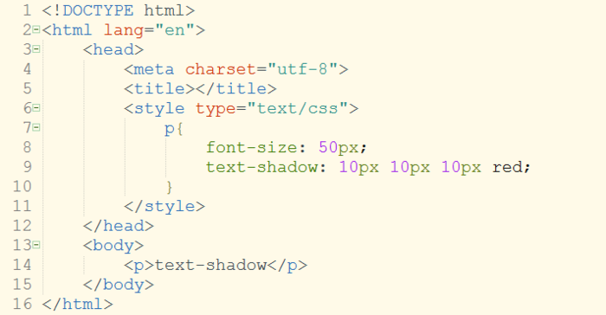Collapse the style block fold on line 6
The width and height of the screenshot is (606, 315).
pyautogui.click(x=36, y=108)
